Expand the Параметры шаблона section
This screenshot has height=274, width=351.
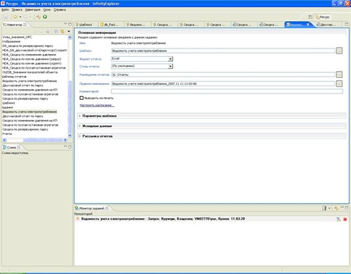click(80, 116)
